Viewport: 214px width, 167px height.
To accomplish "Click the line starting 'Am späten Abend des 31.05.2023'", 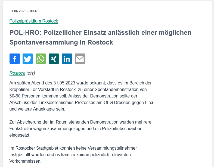I will click(80, 83).
